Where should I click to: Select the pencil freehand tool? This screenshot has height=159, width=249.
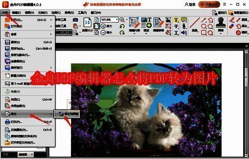pyautogui.click(x=232, y=20)
